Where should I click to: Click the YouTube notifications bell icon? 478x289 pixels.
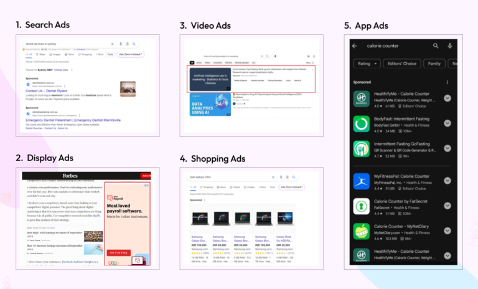[x=314, y=57]
